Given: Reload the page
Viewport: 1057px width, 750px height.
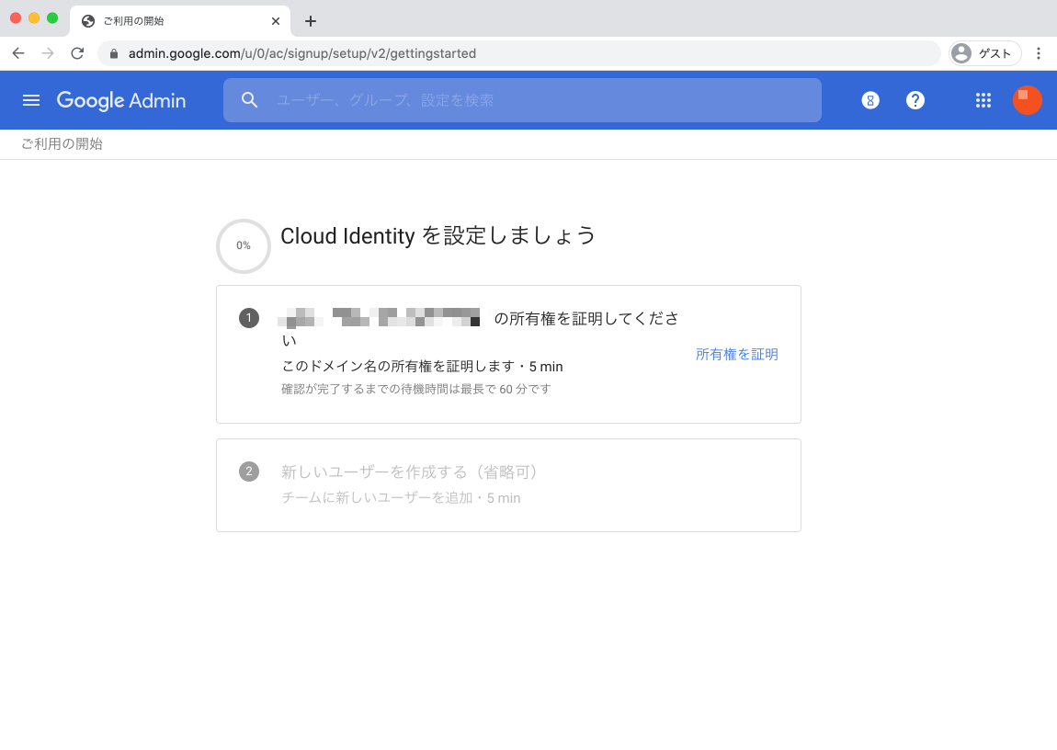Looking at the screenshot, I should point(77,53).
